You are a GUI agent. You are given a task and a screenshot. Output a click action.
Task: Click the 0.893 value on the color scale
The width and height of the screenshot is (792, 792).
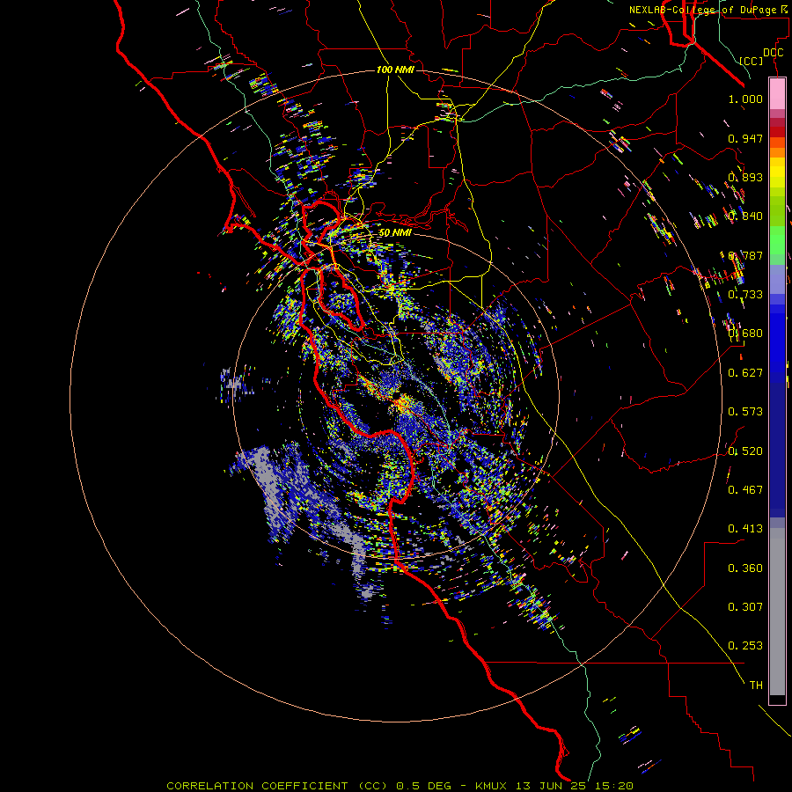click(745, 177)
